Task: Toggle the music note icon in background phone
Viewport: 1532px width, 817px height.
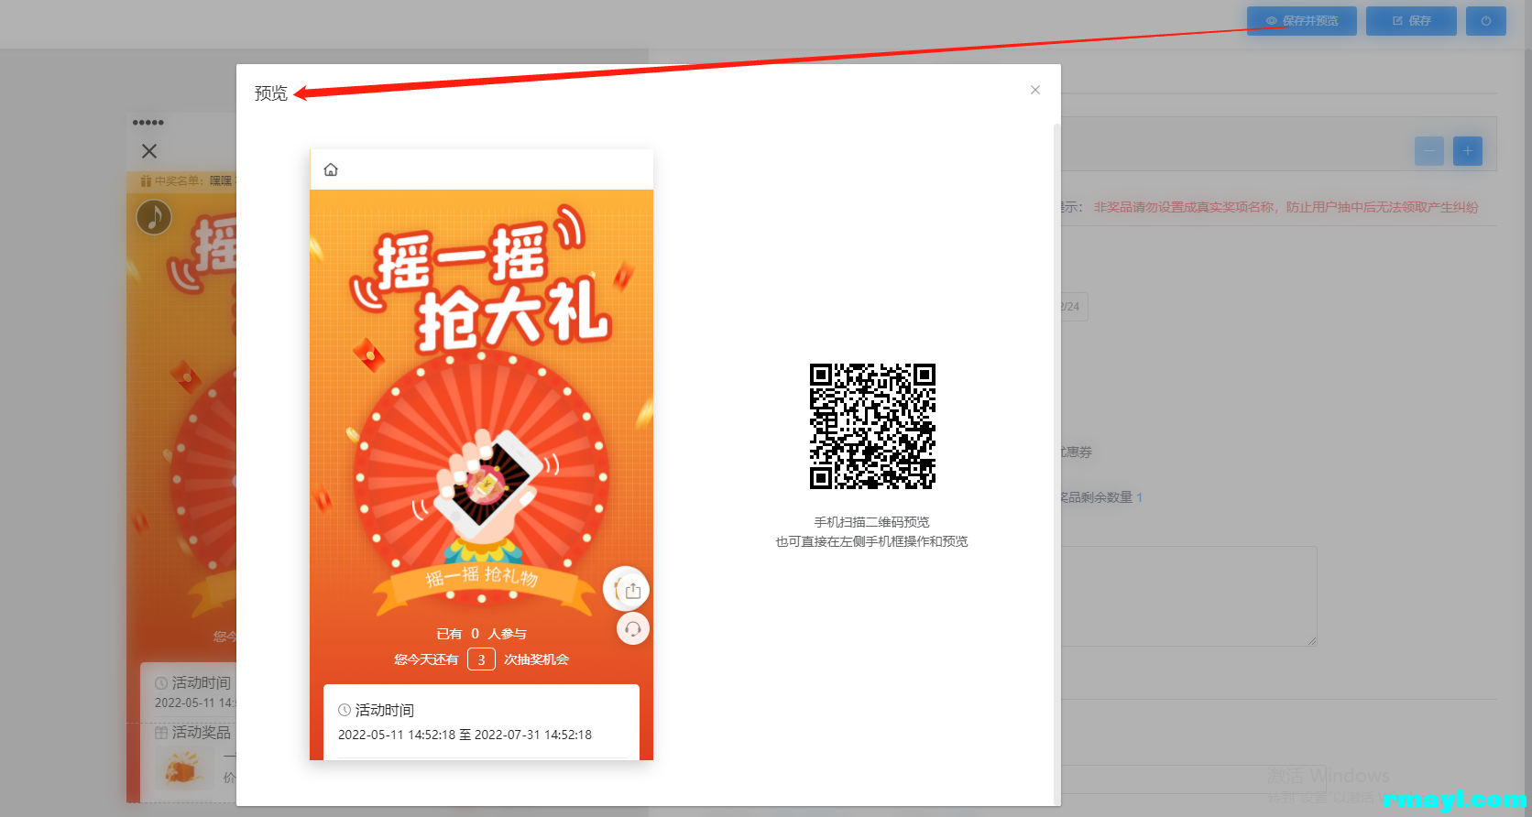Action: point(154,217)
